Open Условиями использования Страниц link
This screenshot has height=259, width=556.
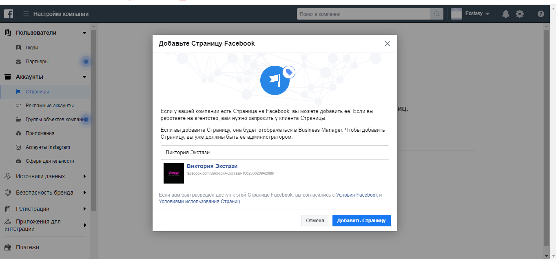click(199, 201)
